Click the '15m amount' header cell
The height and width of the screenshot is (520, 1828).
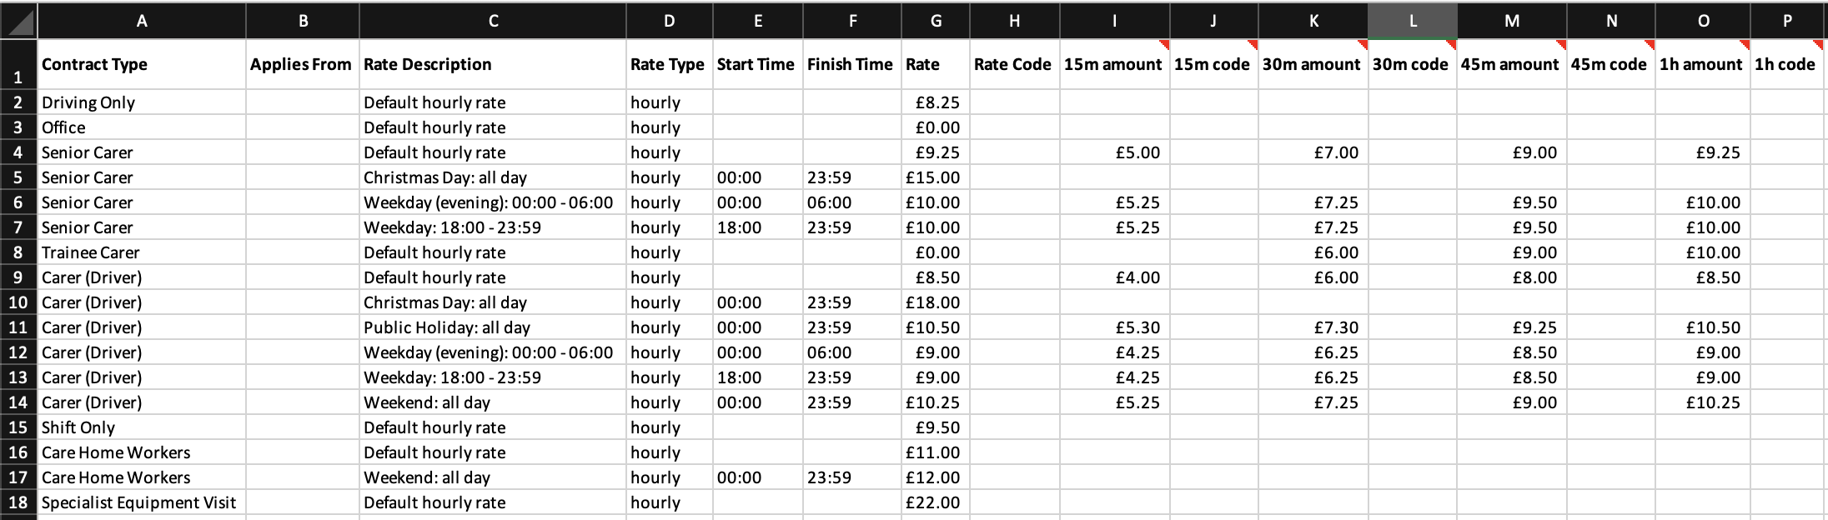tap(1114, 64)
